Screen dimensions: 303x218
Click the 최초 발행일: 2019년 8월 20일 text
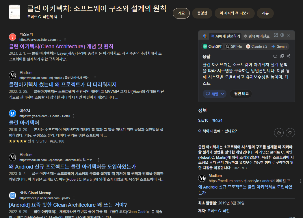tap(221, 203)
